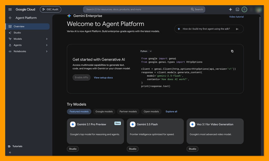This screenshot has width=269, height=161.
Task: Open Gemini sparkle assistant in top bar
Action: tap(230, 9)
